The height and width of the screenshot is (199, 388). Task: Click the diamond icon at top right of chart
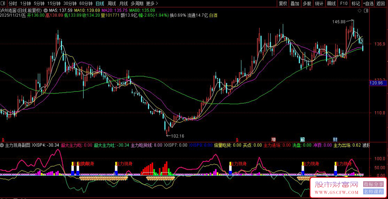coord(359,10)
